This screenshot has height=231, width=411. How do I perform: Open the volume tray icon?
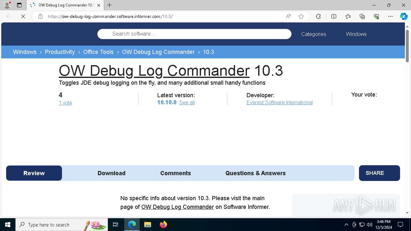click(370, 225)
